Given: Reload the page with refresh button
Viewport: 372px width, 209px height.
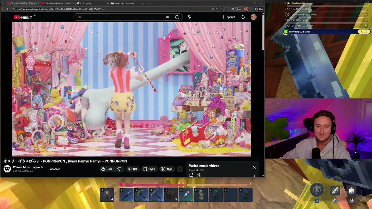Looking at the screenshot, I should pyautogui.click(x=8, y=9).
